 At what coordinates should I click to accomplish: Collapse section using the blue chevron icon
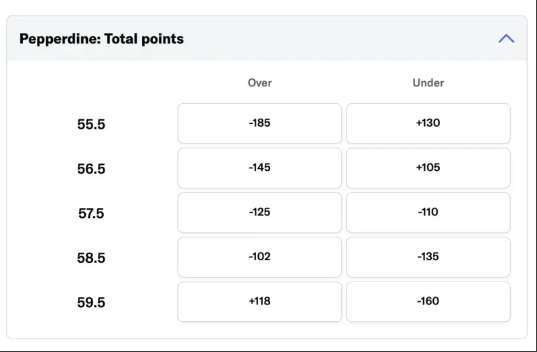[506, 38]
